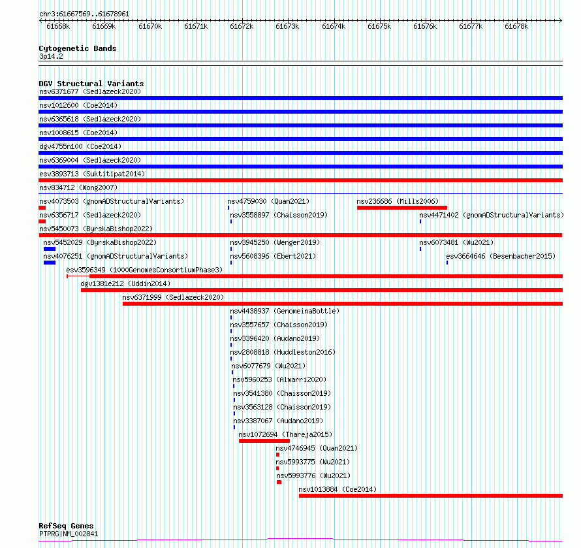The height and width of the screenshot is (548, 581).
Task: Open nsv236686 (Mills2006) label
Action: (398, 201)
